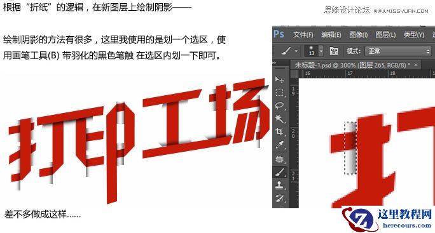This screenshot has width=435, height=233.
Task: Click the brush preset icon in options bar
Action: tap(287, 51)
